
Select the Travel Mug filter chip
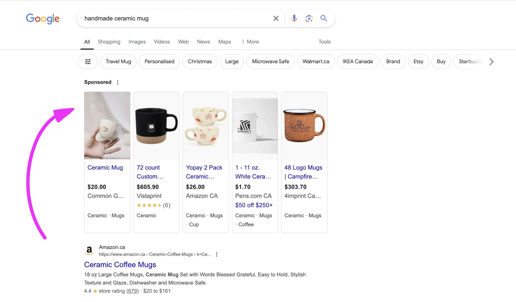coord(118,62)
